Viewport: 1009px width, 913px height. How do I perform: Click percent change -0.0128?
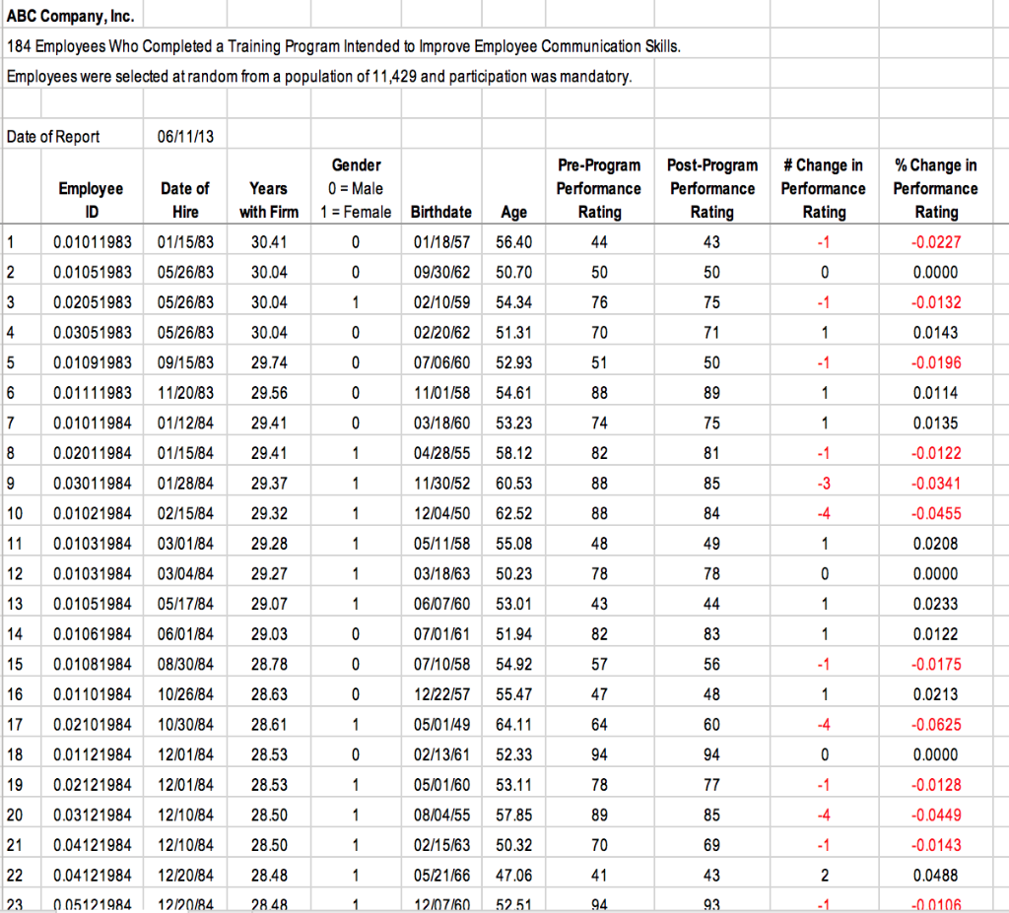coord(936,785)
